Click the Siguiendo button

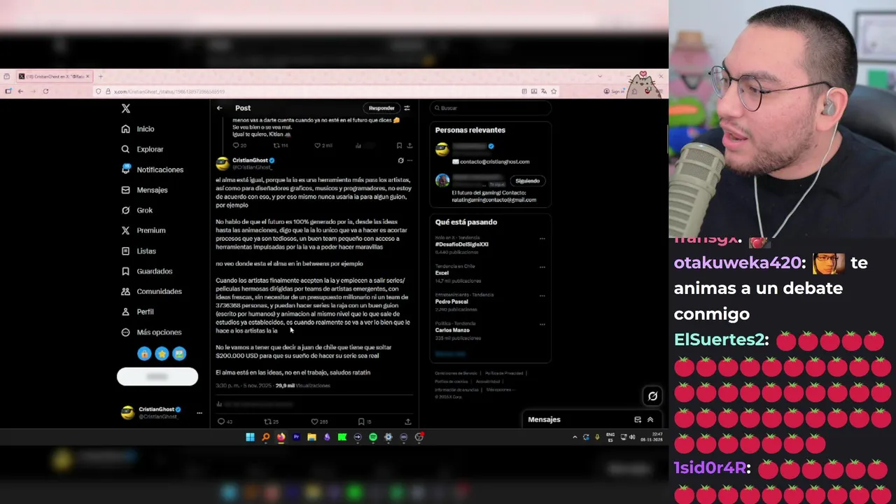click(527, 181)
